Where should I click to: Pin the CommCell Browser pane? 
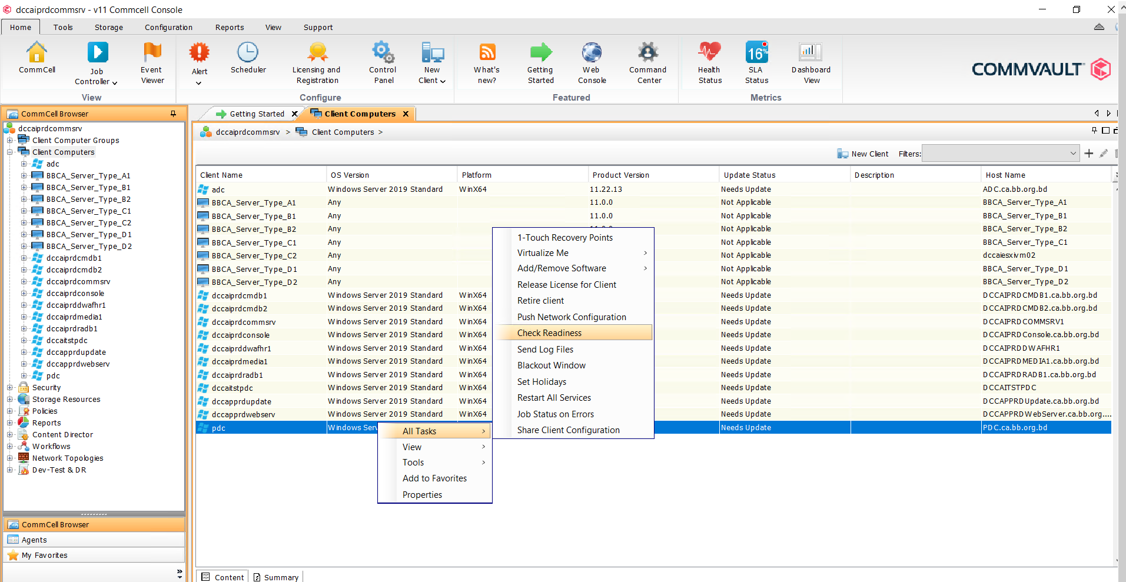pyautogui.click(x=173, y=114)
